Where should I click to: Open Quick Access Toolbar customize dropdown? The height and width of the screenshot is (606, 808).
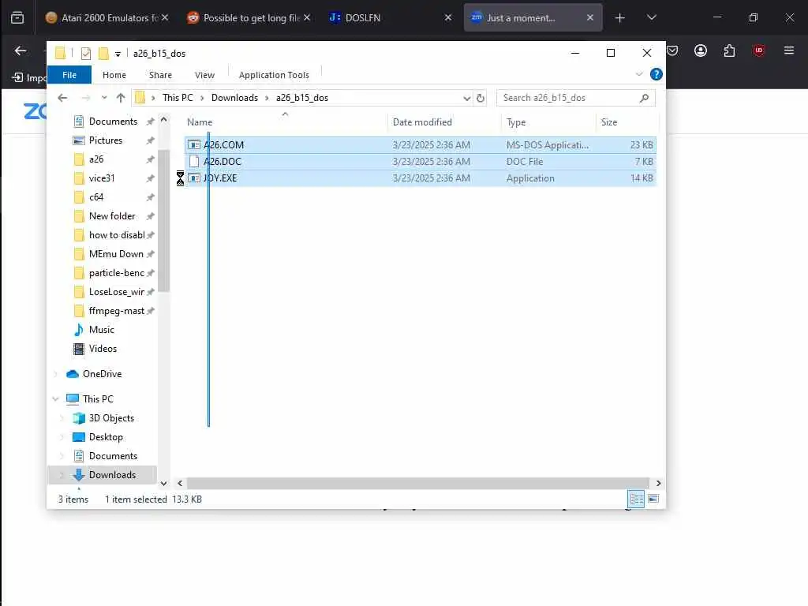click(118, 54)
